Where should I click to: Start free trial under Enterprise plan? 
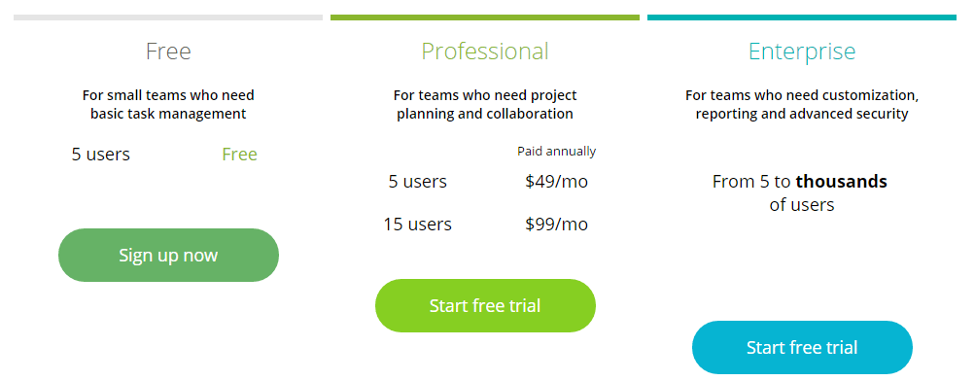tap(802, 347)
